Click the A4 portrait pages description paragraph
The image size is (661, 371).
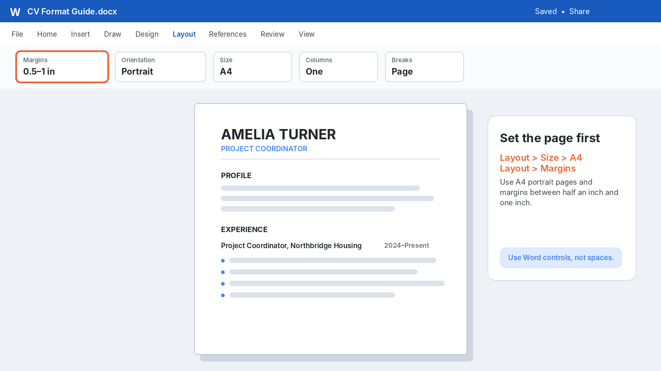point(559,193)
